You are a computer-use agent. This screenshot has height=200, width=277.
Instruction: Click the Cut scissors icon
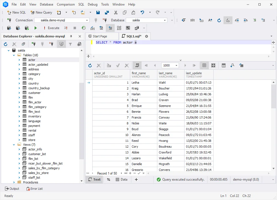click(x=116, y=12)
